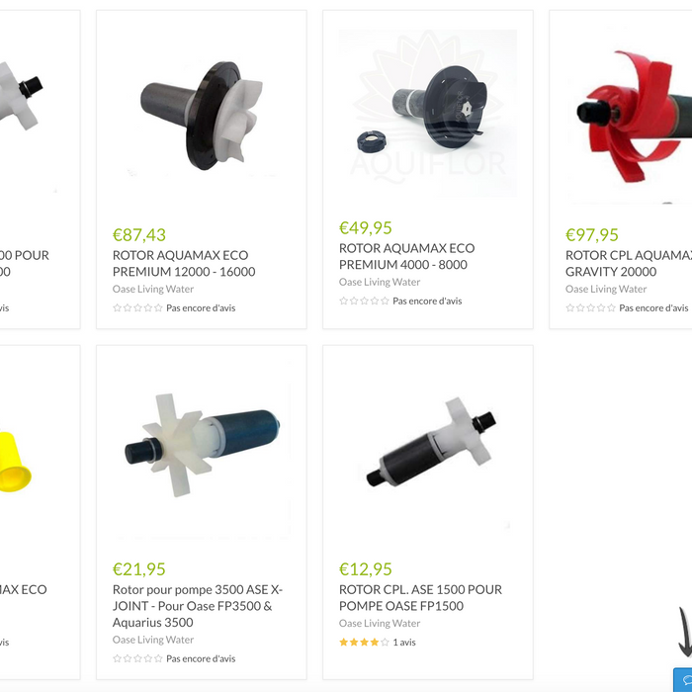Open the ROTOR AQUAMAX ECO PREMIUM 4000 - 8000 title
This screenshot has width=692, height=692.
(407, 256)
